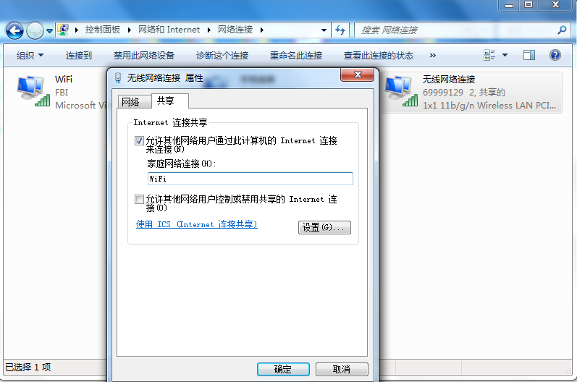
Task: Click the refresh icon beside address bar
Action: click(340, 30)
